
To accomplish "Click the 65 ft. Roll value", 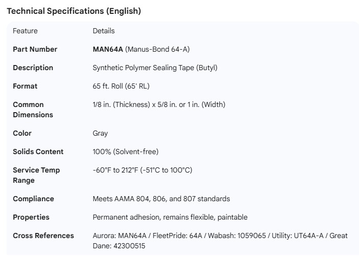I will (x=121, y=86).
